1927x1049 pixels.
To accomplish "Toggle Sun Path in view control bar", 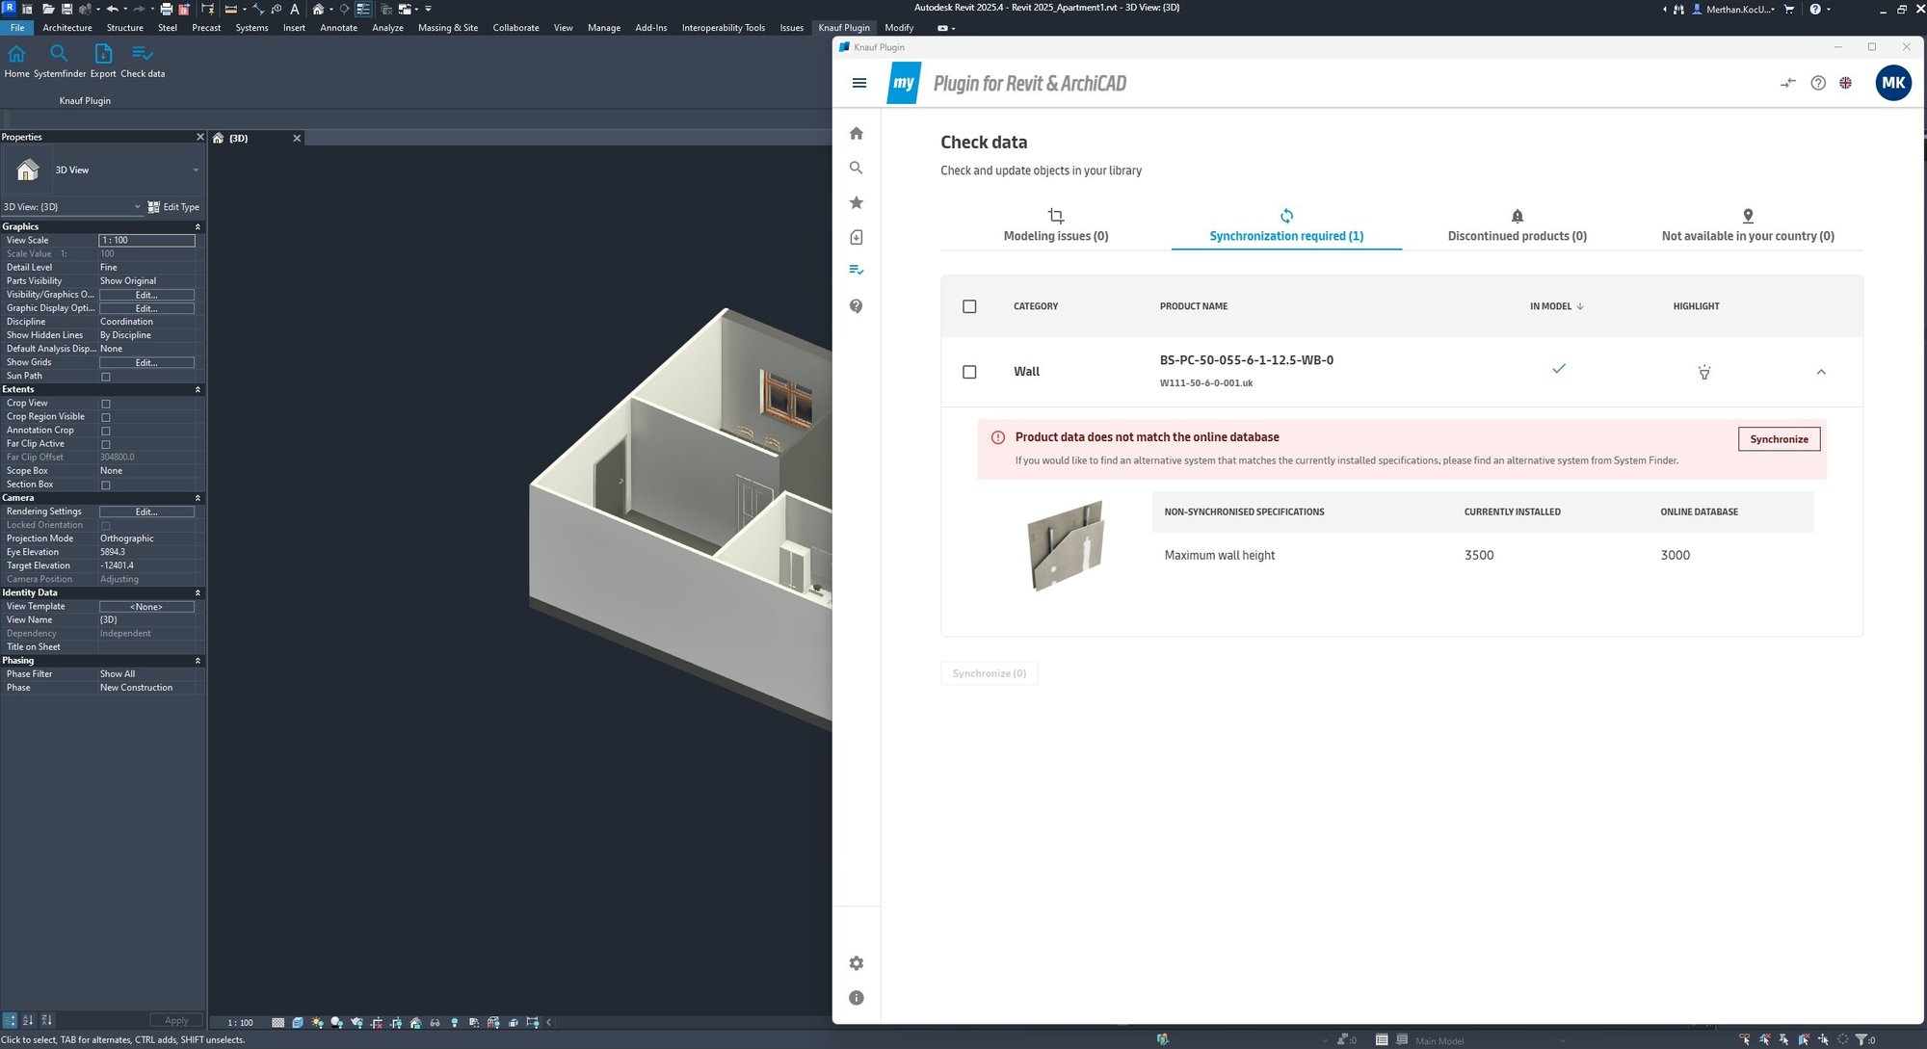I will pos(318,1023).
